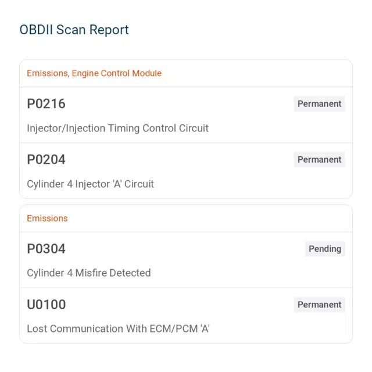Select Cylinder 4 Misfire Detected description
Screen dimensions: 372x372
tap(89, 273)
